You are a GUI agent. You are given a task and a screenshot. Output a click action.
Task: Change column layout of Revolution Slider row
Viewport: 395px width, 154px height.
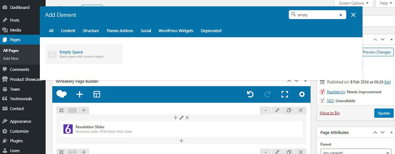(x=73, y=110)
